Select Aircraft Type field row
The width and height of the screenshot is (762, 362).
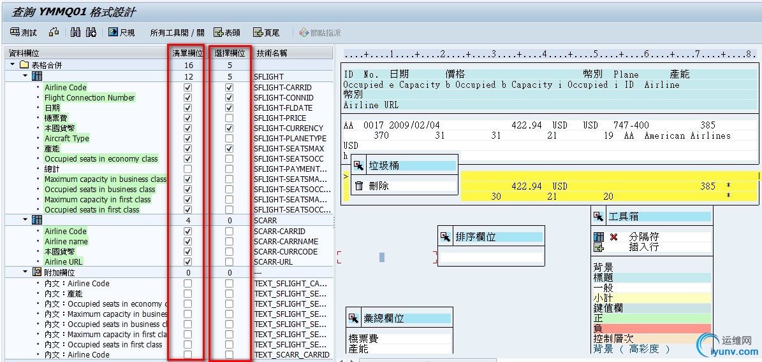coord(66,139)
